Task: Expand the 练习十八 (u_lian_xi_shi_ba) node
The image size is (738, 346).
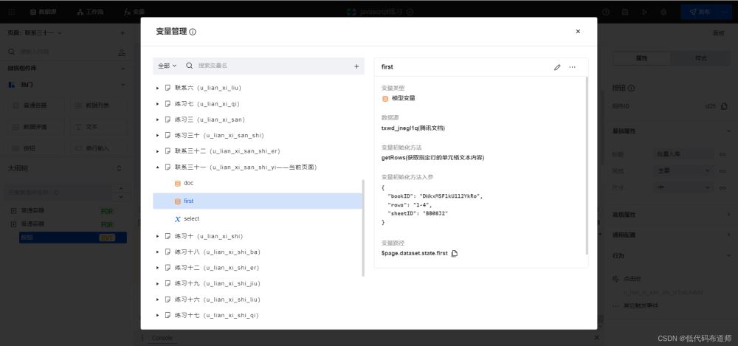Action: pyautogui.click(x=158, y=252)
